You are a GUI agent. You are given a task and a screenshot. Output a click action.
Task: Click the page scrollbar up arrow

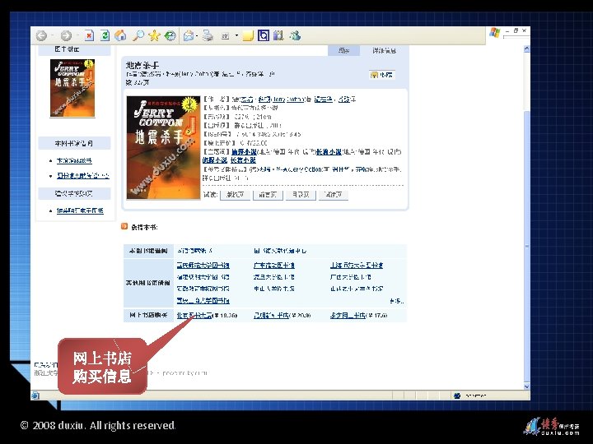click(x=526, y=49)
